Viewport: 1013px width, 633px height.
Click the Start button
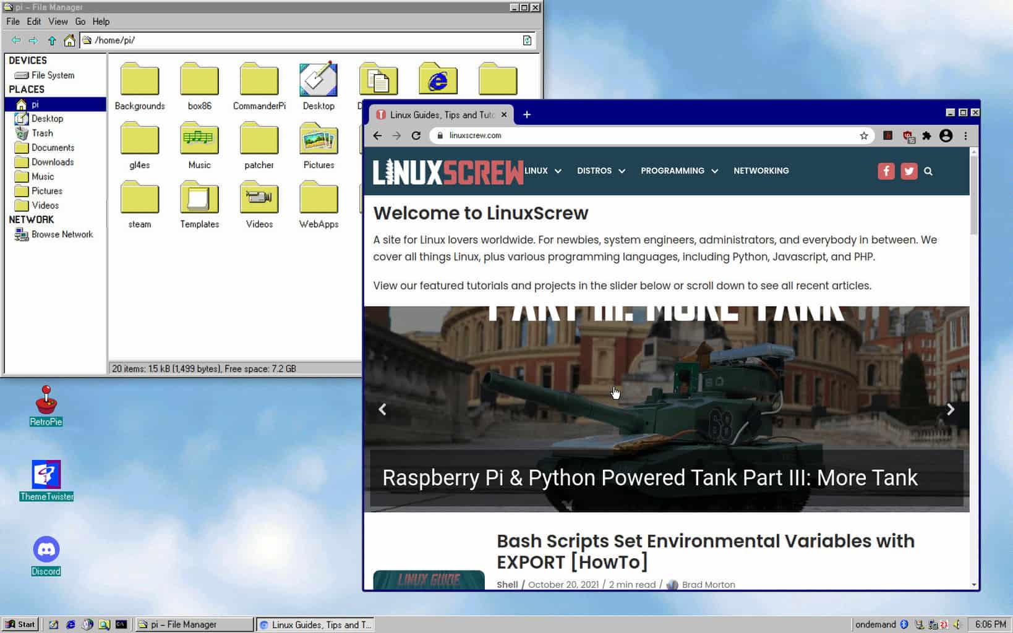pyautogui.click(x=20, y=624)
